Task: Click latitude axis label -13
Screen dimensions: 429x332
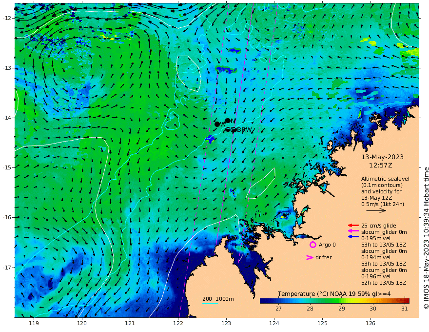Action: 7,68
